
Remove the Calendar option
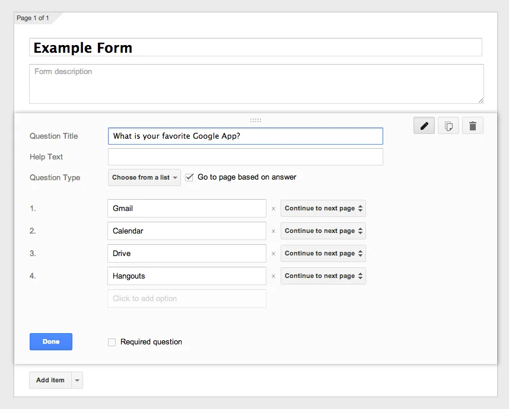tap(273, 231)
